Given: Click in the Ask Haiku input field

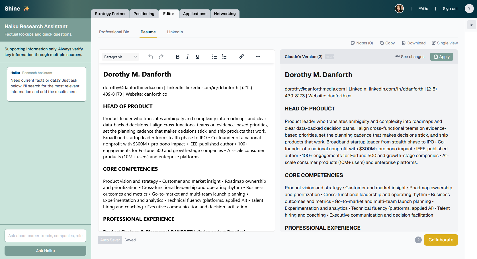Looking at the screenshot, I should pos(45,236).
